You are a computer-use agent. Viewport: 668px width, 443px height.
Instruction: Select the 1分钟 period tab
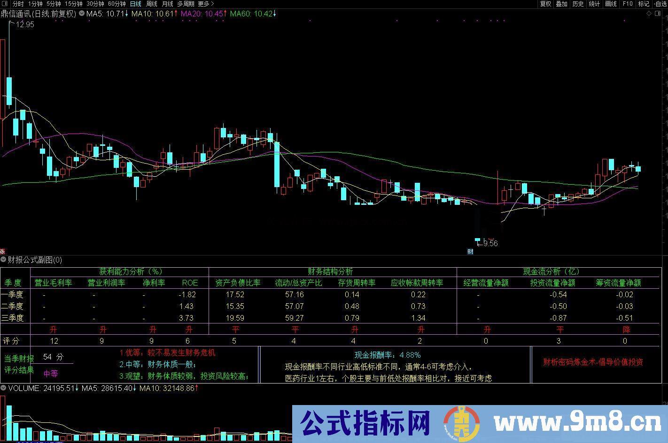pyautogui.click(x=35, y=4)
